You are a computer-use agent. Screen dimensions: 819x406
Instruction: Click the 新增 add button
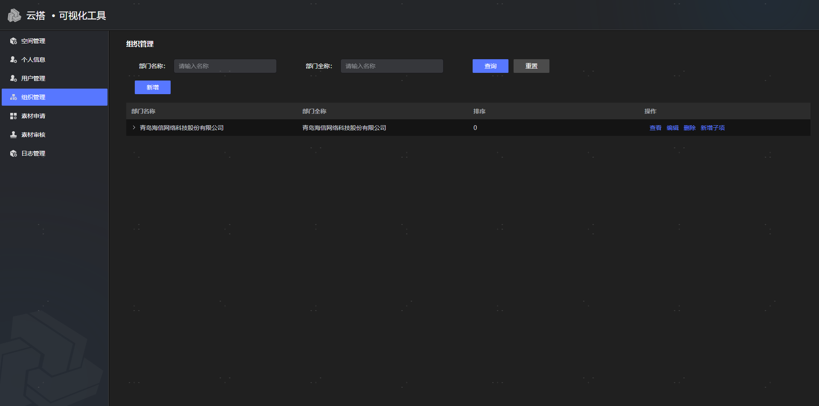(152, 87)
